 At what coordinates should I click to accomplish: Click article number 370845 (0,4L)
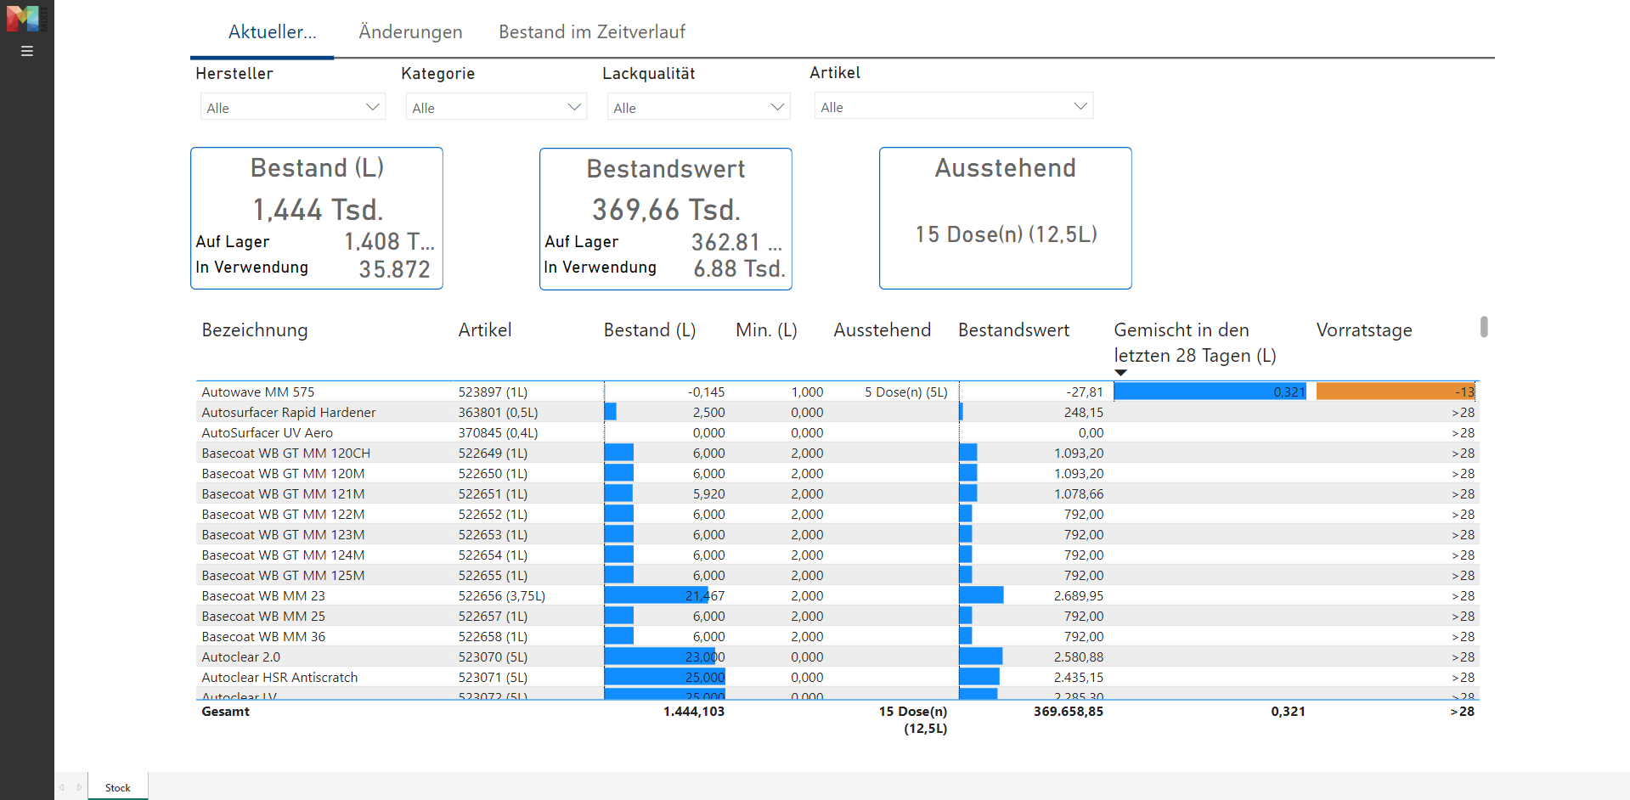click(498, 432)
